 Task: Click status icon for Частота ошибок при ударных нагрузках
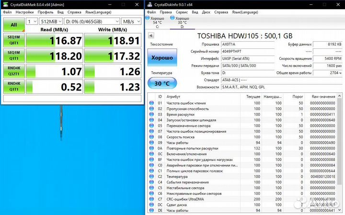coord(151,159)
